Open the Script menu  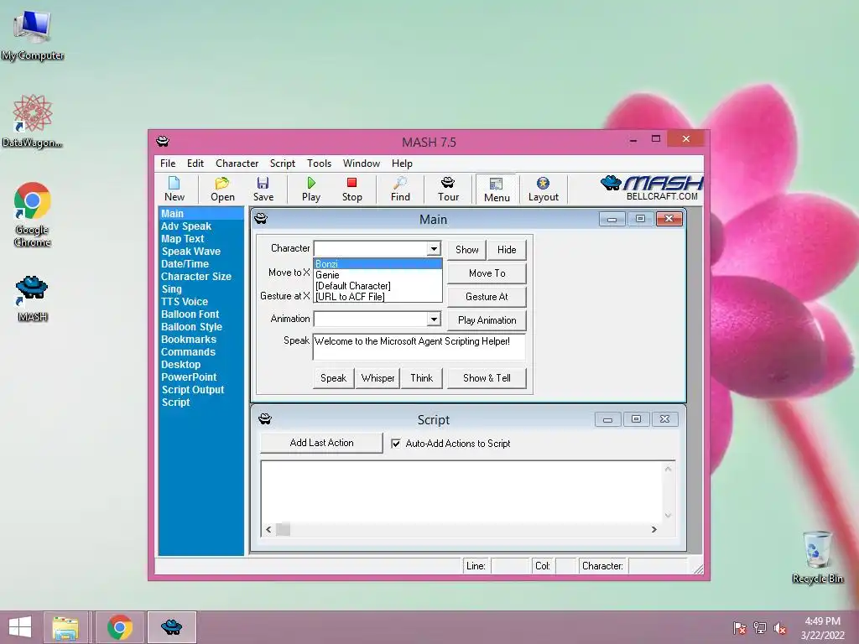[282, 164]
